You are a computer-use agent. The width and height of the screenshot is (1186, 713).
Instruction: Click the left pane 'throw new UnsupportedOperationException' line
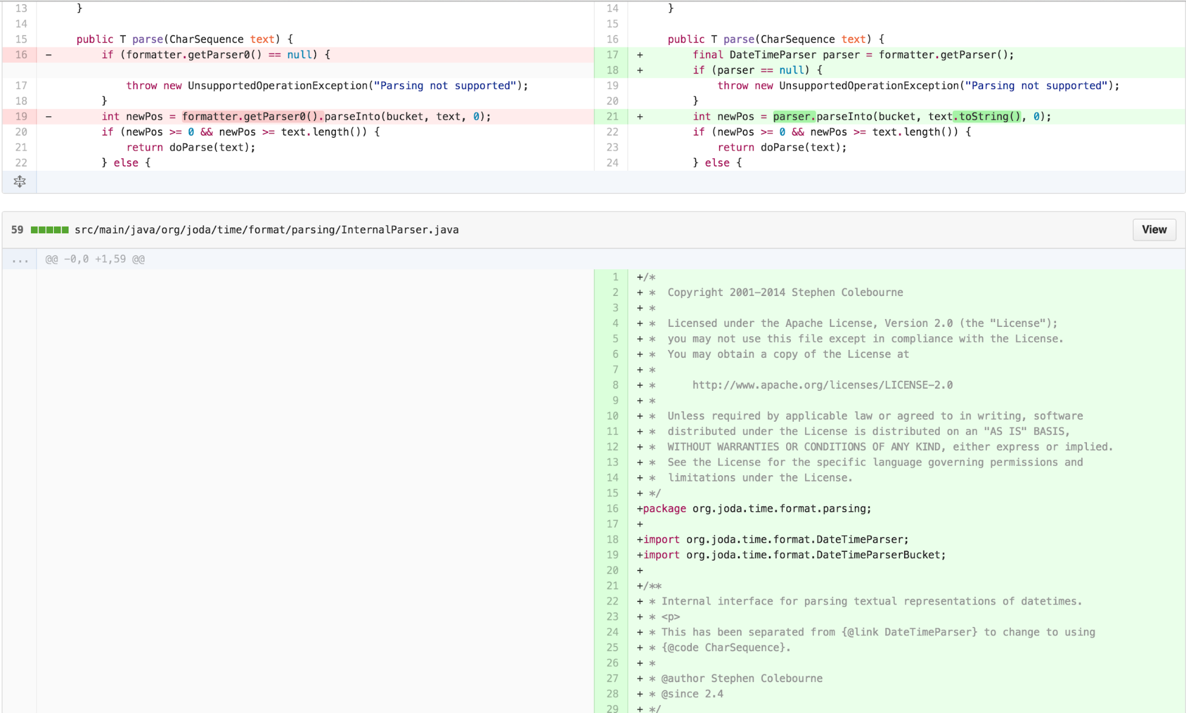click(327, 85)
